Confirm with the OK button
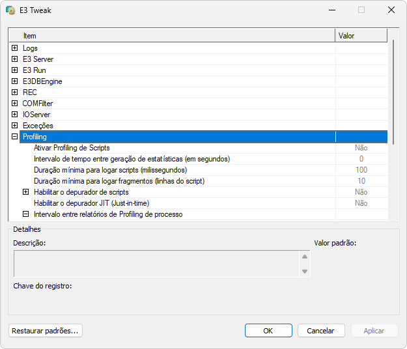 click(x=268, y=331)
